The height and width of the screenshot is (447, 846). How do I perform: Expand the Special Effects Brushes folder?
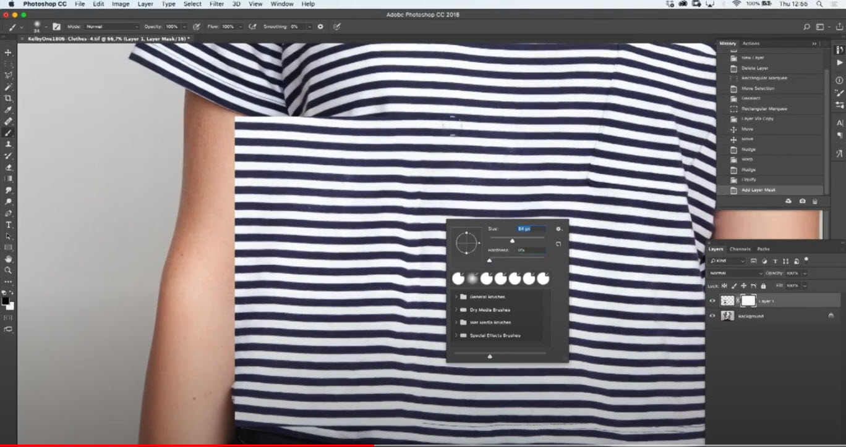[456, 335]
